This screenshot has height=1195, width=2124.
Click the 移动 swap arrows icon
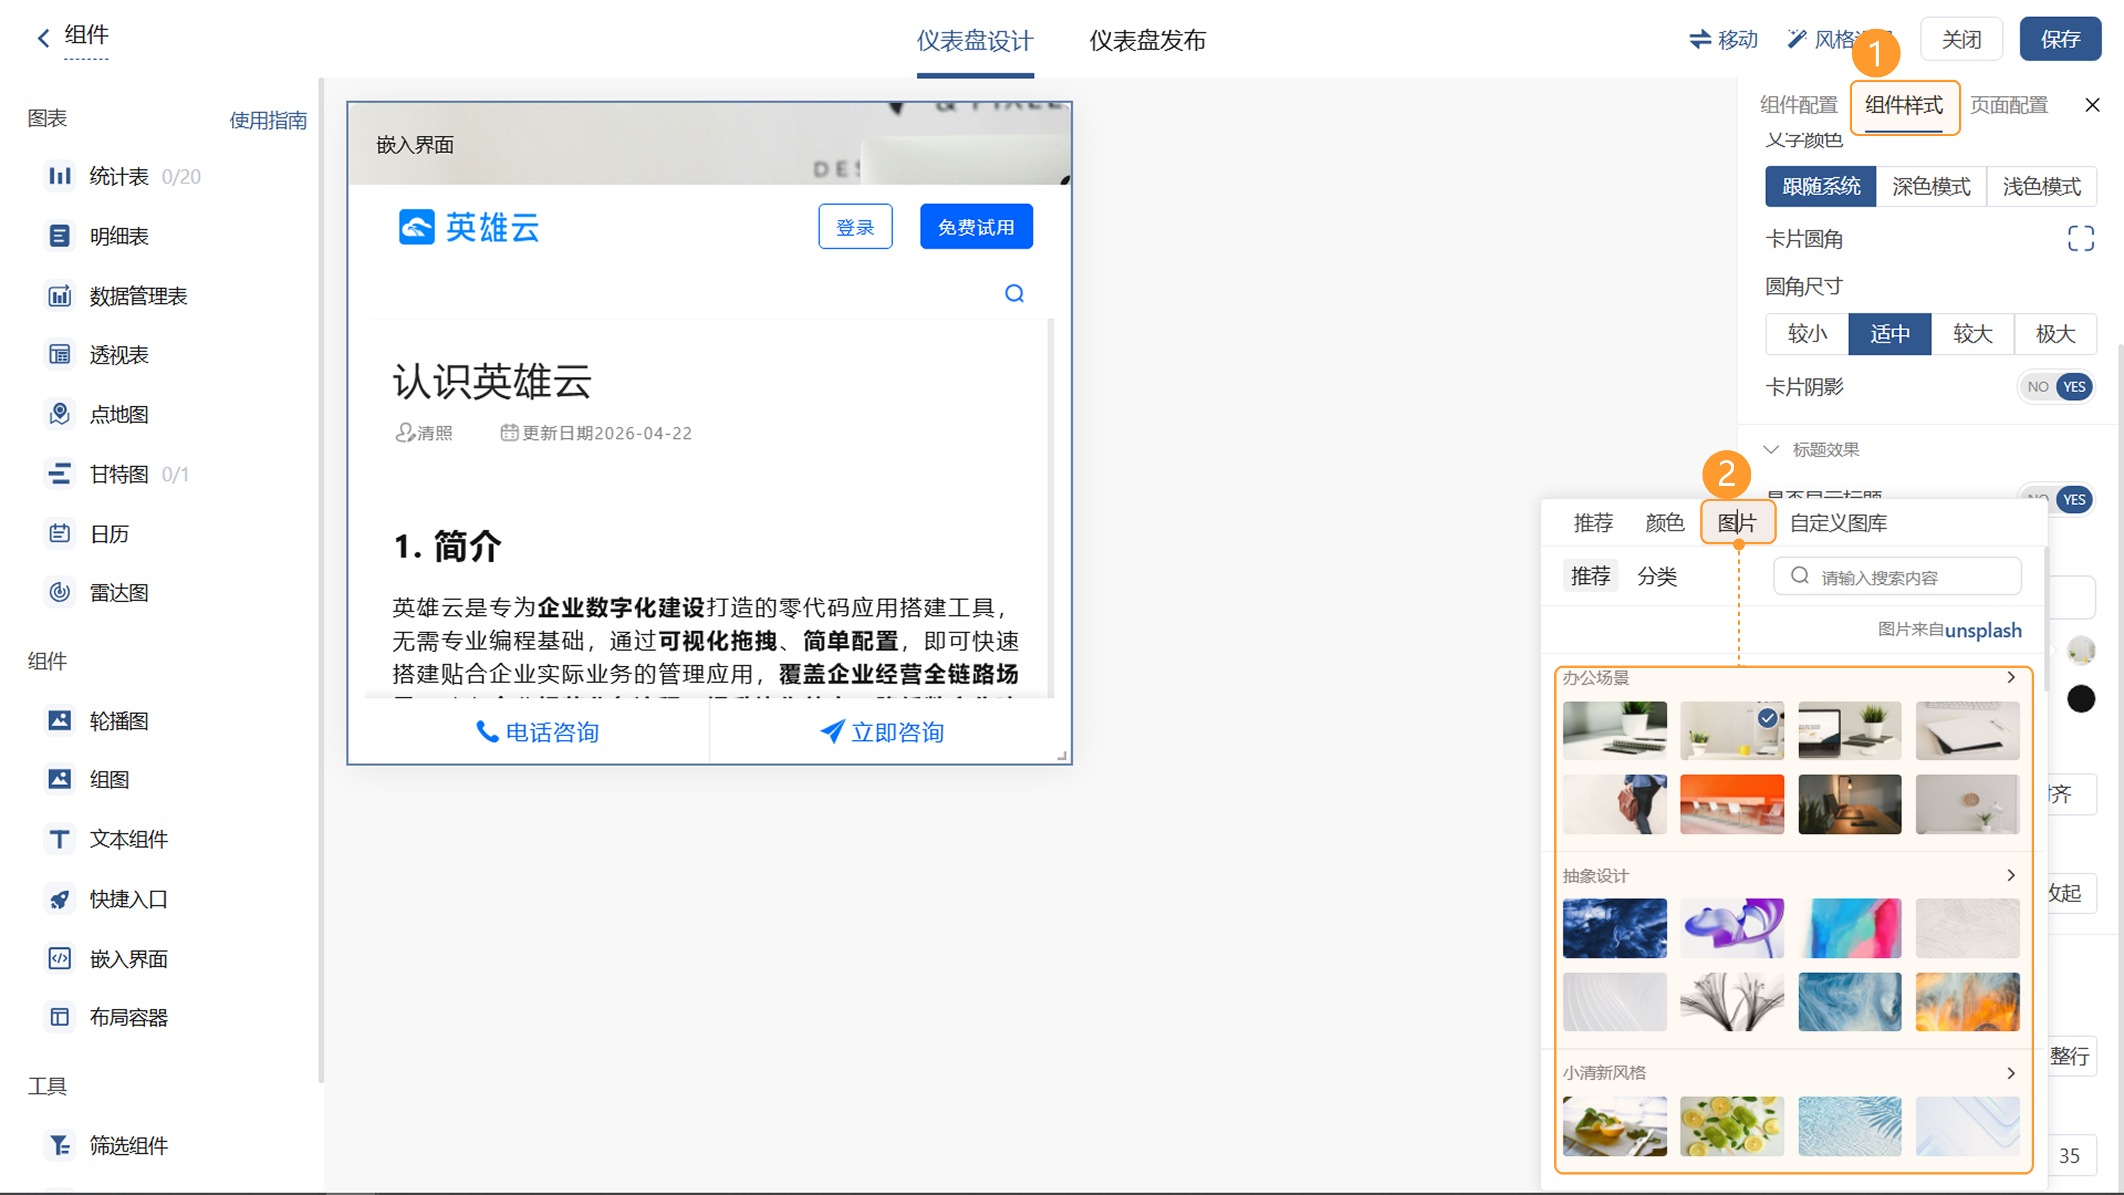point(1699,39)
